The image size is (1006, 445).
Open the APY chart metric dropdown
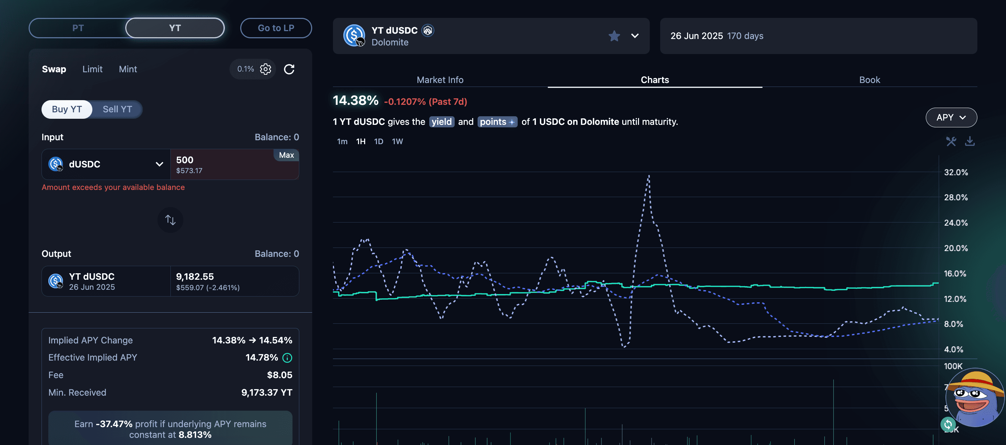coord(951,117)
